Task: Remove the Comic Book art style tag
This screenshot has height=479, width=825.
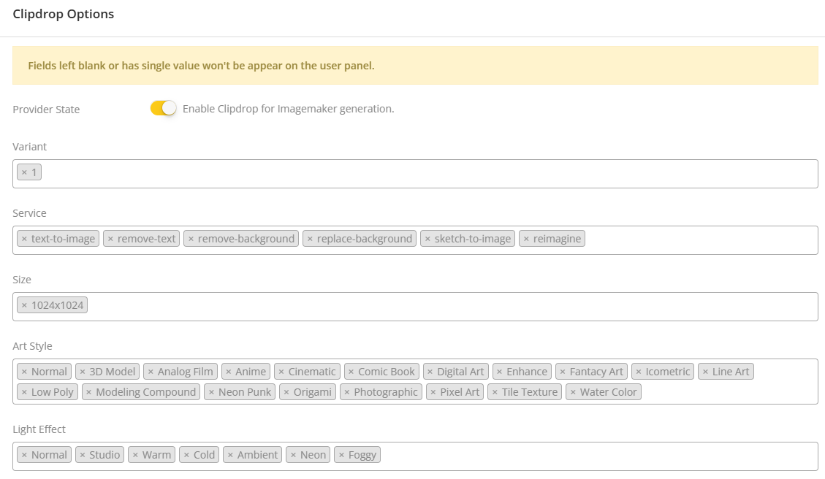Action: pos(351,372)
